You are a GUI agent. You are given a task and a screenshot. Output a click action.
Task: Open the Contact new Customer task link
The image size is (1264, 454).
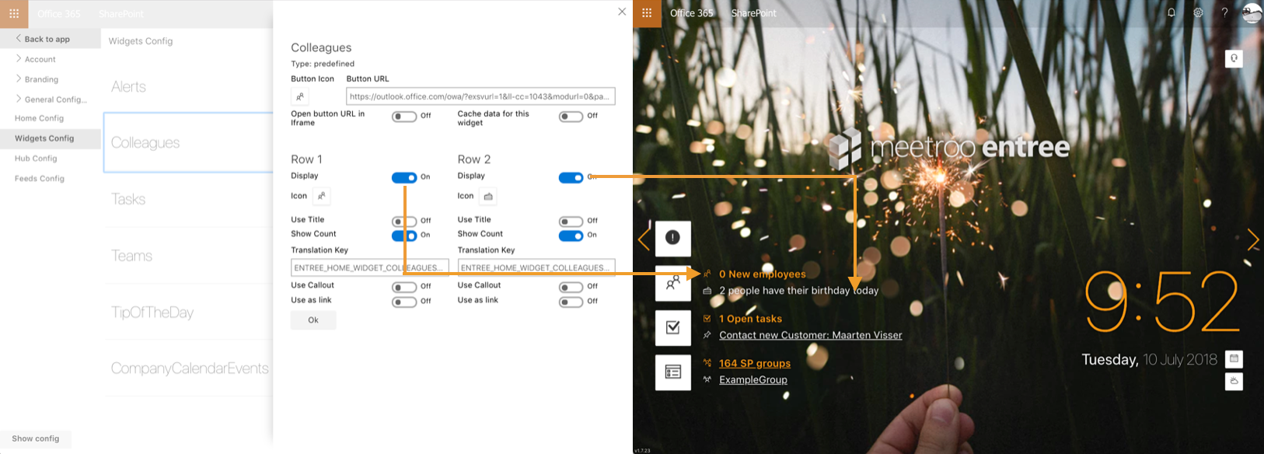pyautogui.click(x=811, y=335)
